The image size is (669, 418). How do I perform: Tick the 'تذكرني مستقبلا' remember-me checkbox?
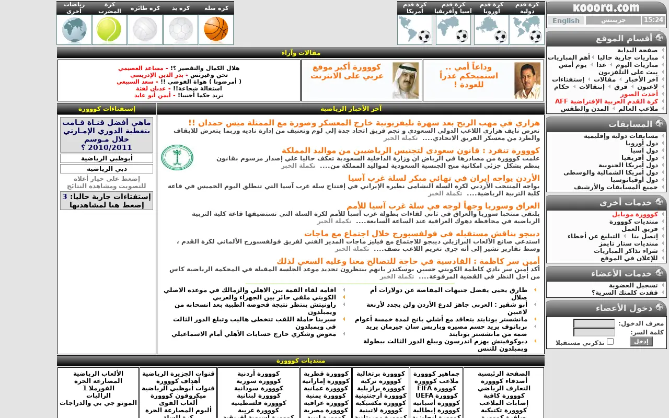610,342
